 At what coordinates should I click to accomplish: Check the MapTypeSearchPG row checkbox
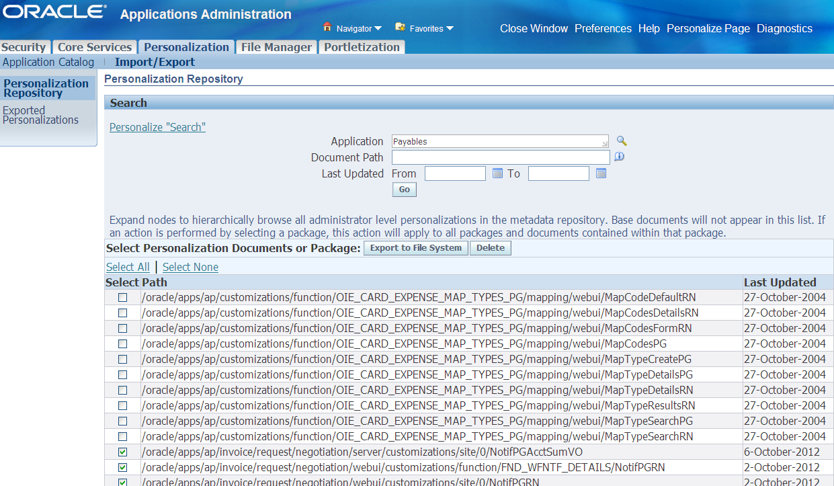coord(123,421)
